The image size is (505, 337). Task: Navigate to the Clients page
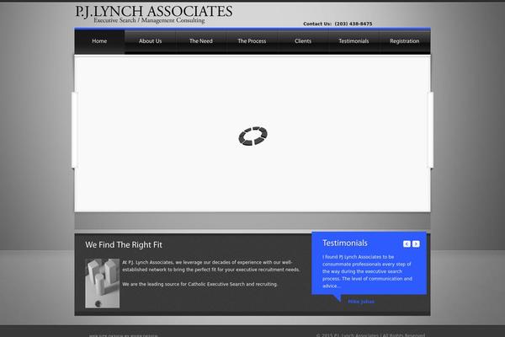(303, 41)
